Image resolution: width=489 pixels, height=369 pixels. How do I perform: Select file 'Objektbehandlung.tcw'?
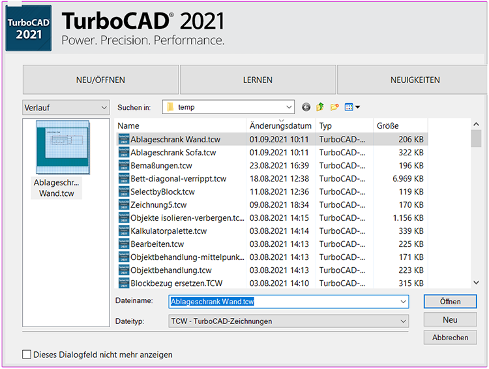171,270
